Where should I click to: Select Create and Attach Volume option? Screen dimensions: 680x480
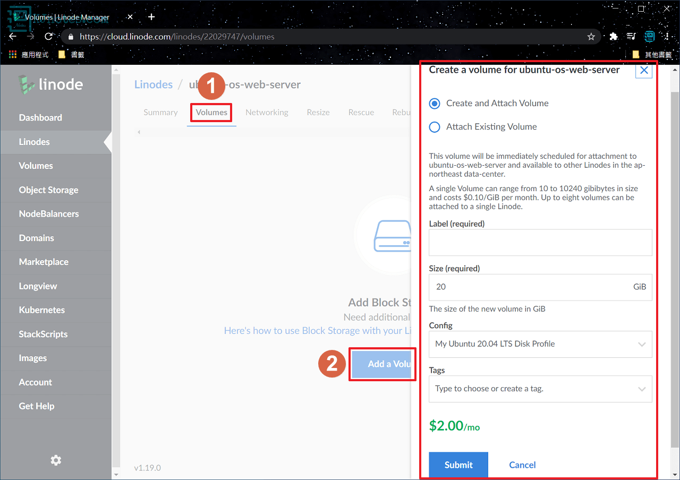[435, 104]
